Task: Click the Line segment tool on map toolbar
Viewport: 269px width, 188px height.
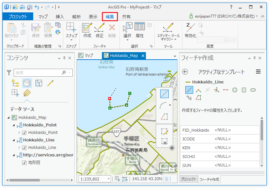Action: click(164, 94)
